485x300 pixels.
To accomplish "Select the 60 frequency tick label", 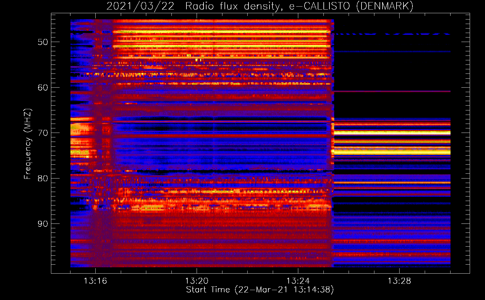I will click(43, 88).
